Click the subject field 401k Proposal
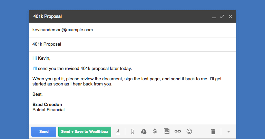Screen dimensions: 265x139 132,44
